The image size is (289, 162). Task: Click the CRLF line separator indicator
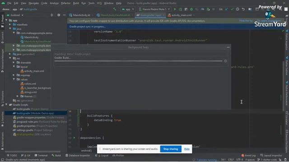[x=231, y=160]
